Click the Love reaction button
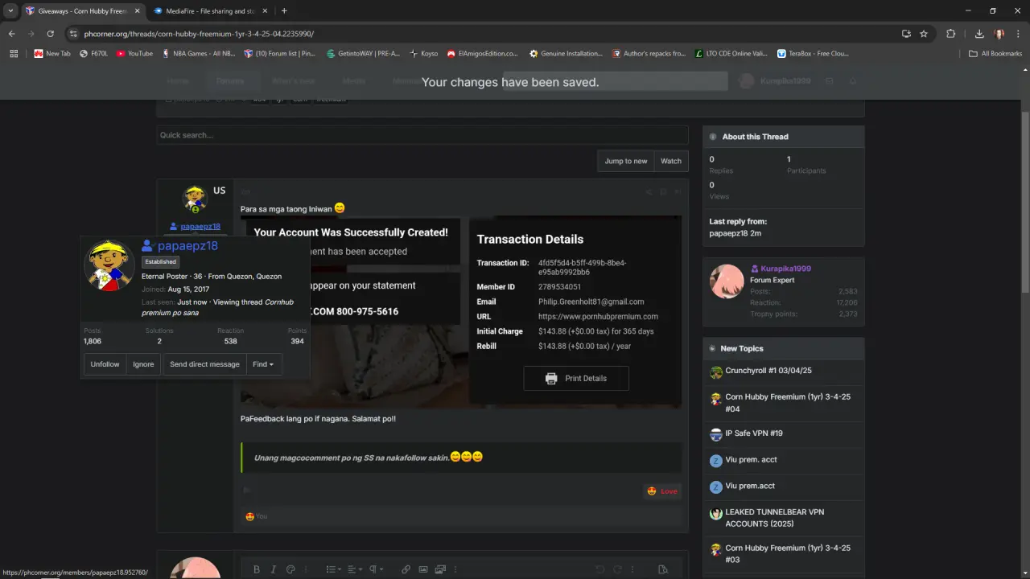Viewport: 1030px width, 579px height. click(662, 491)
